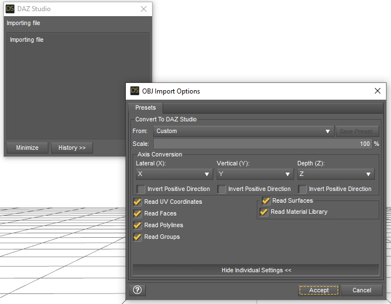The width and height of the screenshot is (391, 304).
Task: Click the Cancel button
Action: tap(361, 290)
